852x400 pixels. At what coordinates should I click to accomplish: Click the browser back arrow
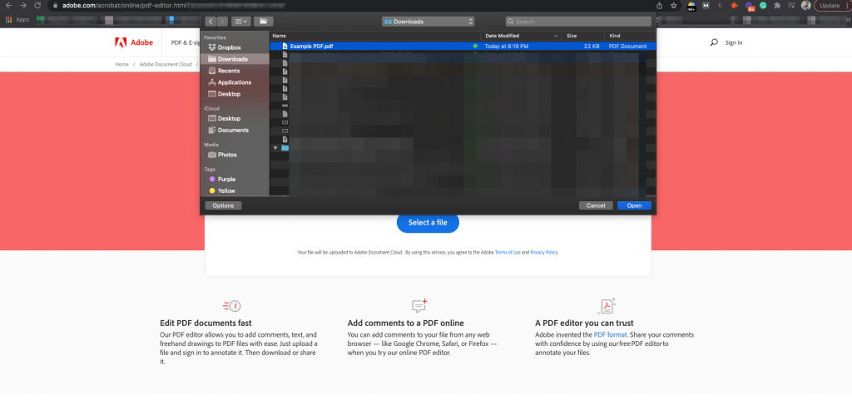click(x=8, y=6)
